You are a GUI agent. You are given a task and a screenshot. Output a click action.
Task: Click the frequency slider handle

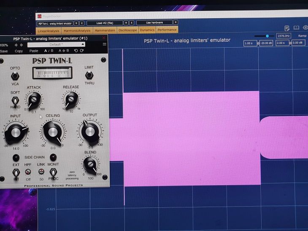tap(267, 36)
